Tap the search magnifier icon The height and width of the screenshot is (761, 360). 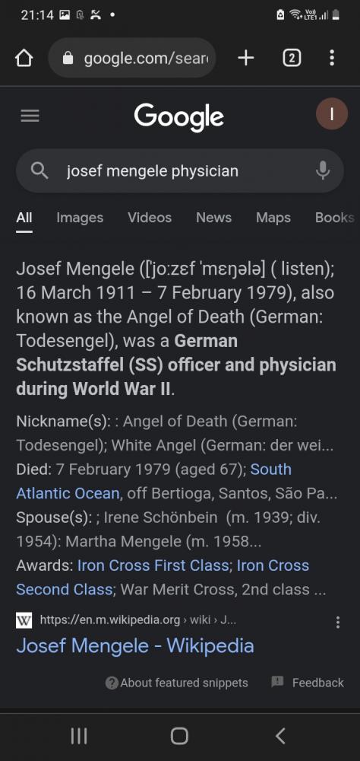(39, 170)
